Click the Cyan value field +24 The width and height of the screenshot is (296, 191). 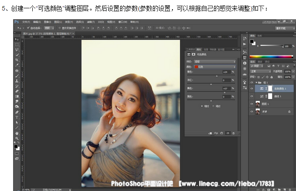[227, 72]
